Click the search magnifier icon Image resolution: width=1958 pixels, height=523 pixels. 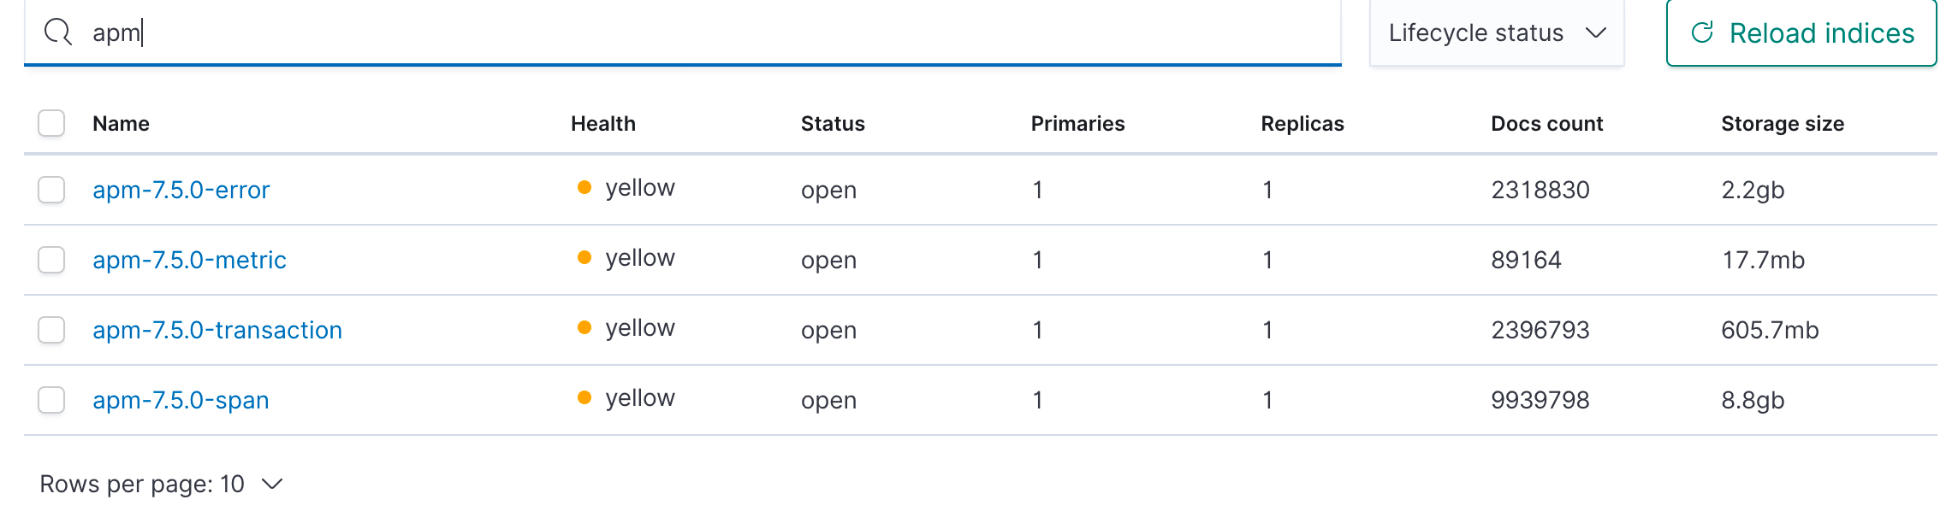[x=57, y=32]
